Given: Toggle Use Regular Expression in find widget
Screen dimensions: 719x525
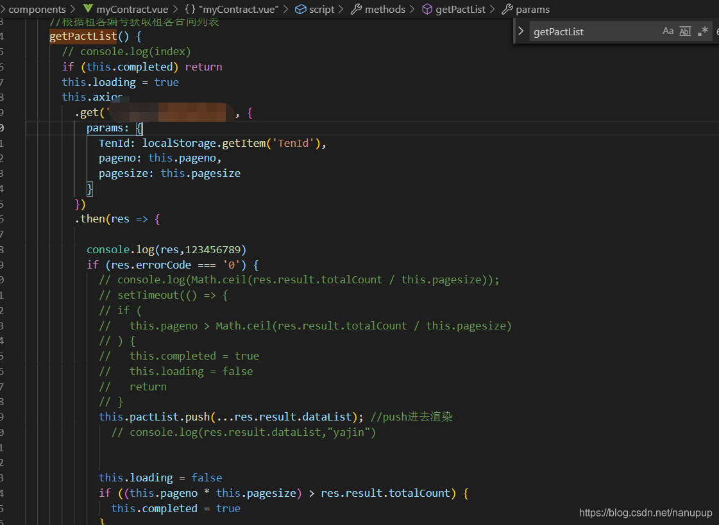Looking at the screenshot, I should click(702, 31).
